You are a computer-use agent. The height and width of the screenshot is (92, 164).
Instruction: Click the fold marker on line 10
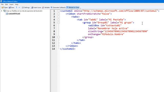59,37
